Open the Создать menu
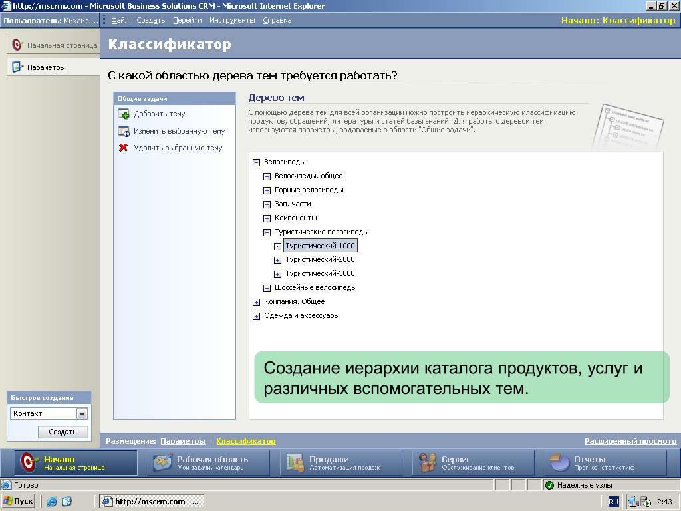Image resolution: width=681 pixels, height=511 pixels. [x=151, y=20]
